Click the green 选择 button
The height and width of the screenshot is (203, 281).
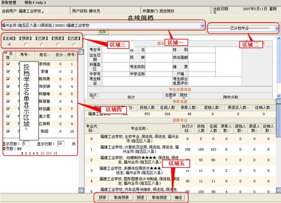[x=102, y=31]
